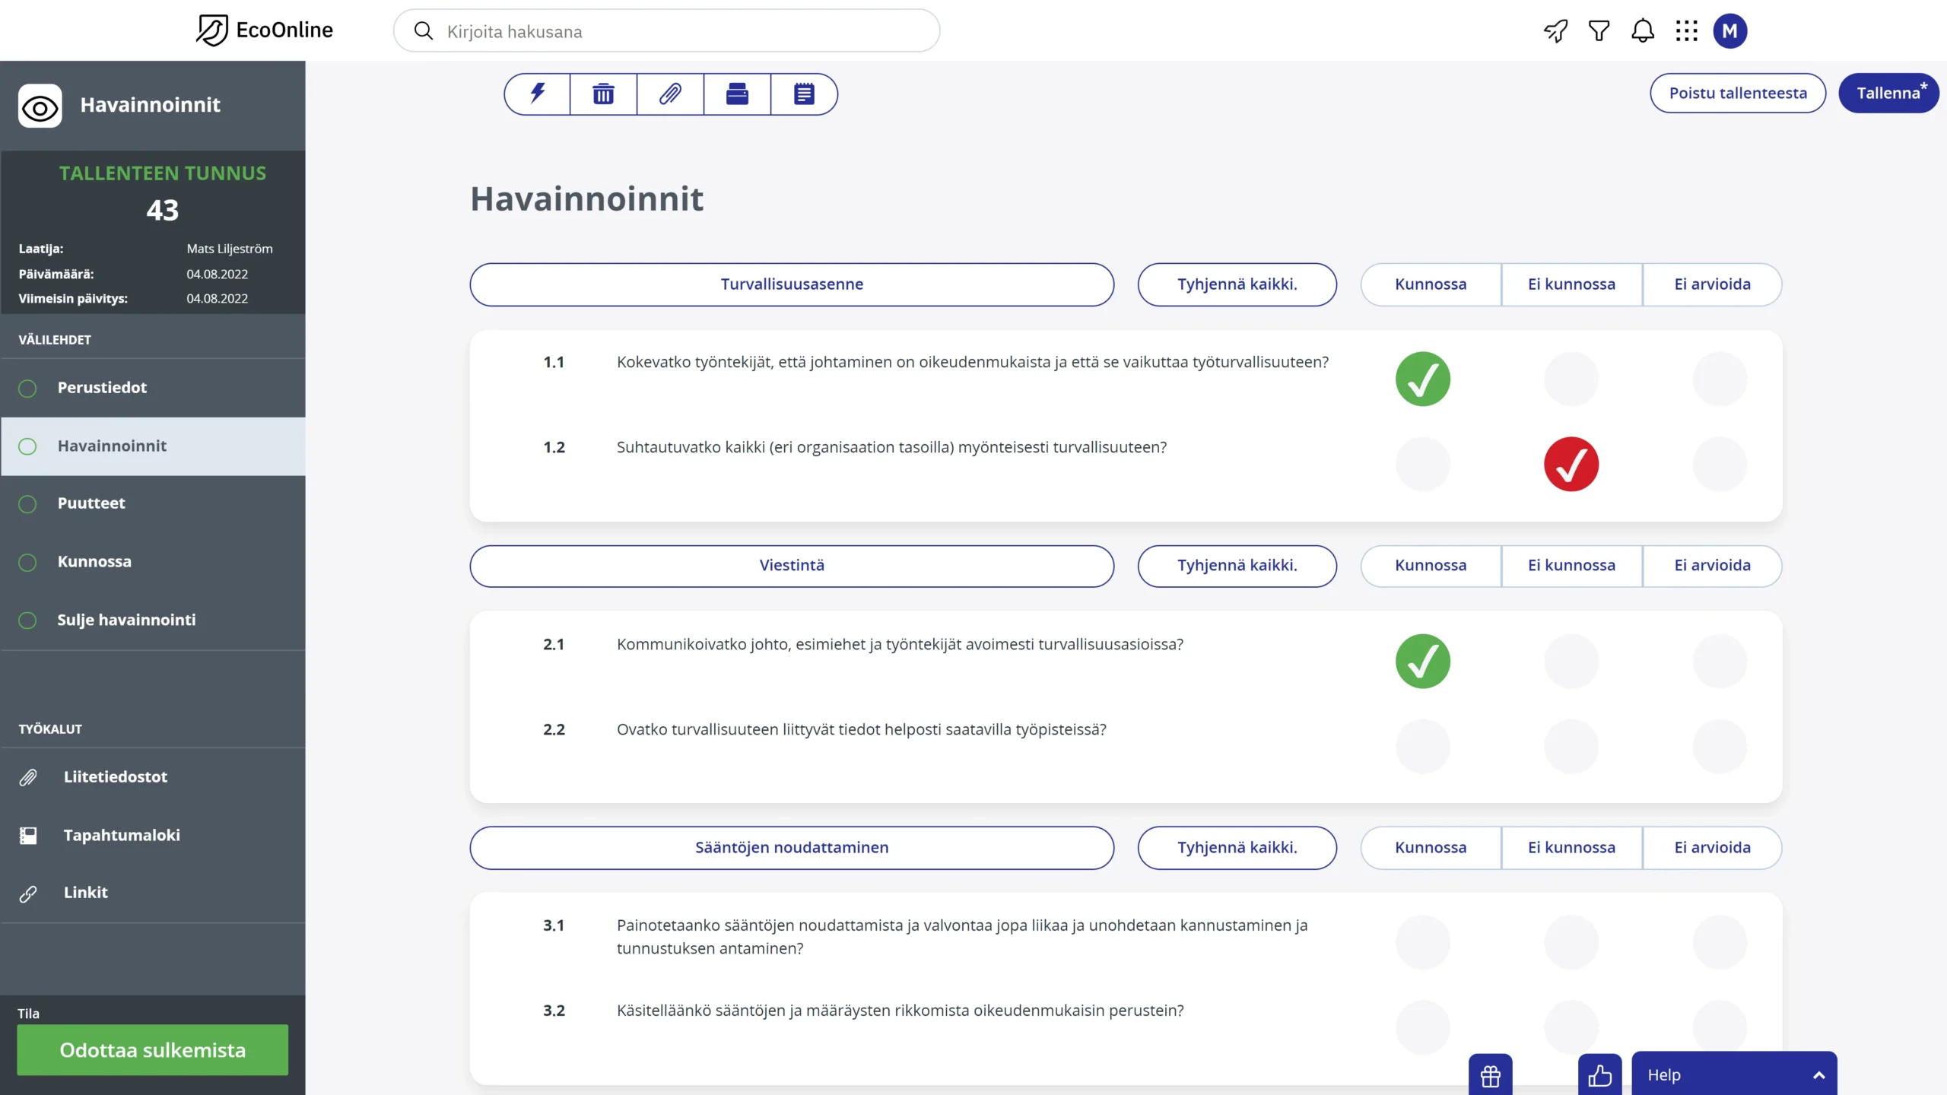Click the gift icon button at bottom

coord(1491,1075)
